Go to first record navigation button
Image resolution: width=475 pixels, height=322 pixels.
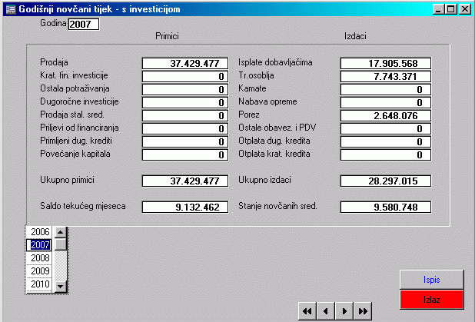(307, 311)
